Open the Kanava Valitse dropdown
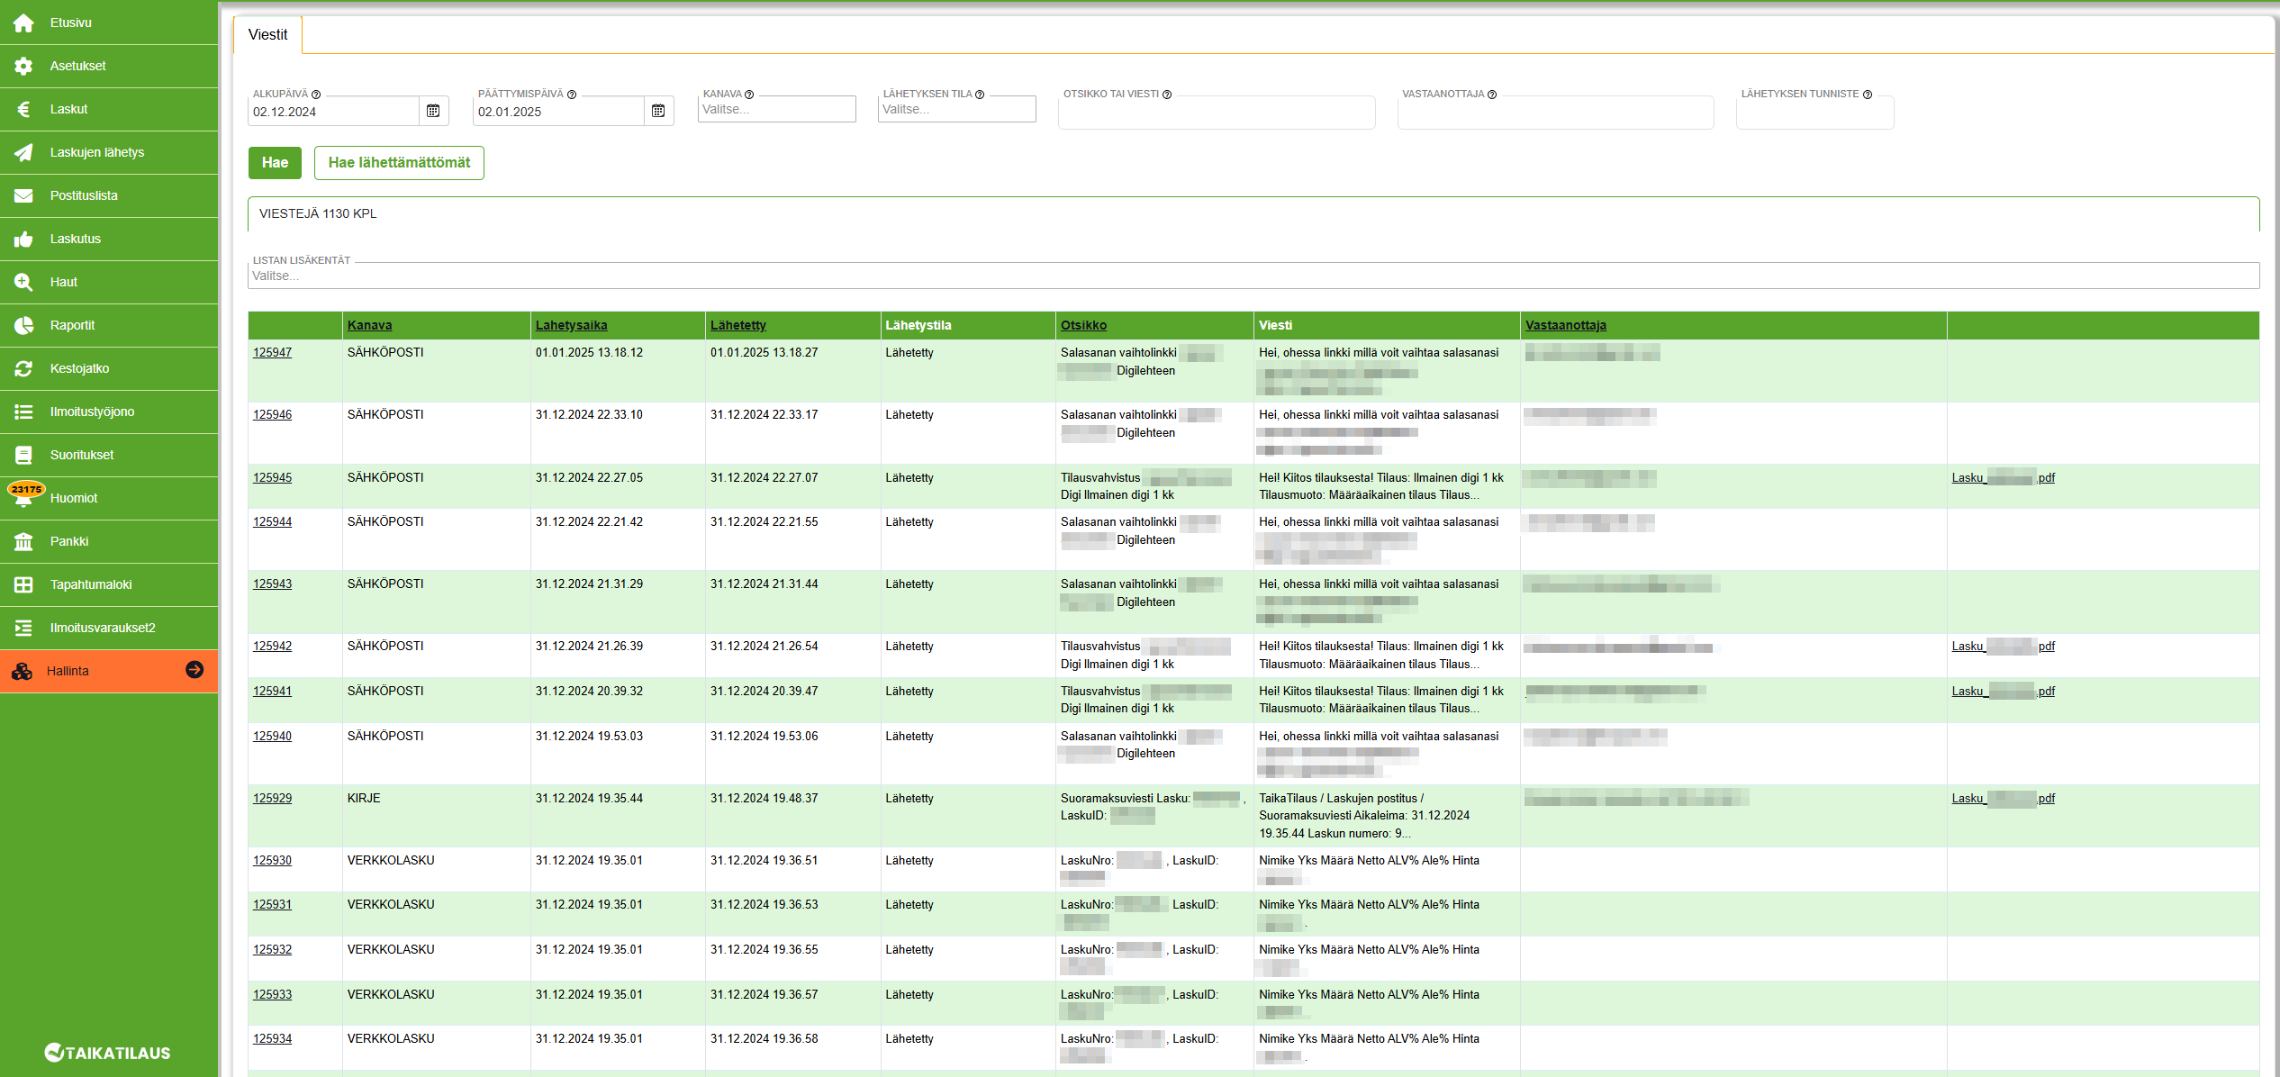Viewport: 2280px width, 1077px height. pyautogui.click(x=777, y=109)
